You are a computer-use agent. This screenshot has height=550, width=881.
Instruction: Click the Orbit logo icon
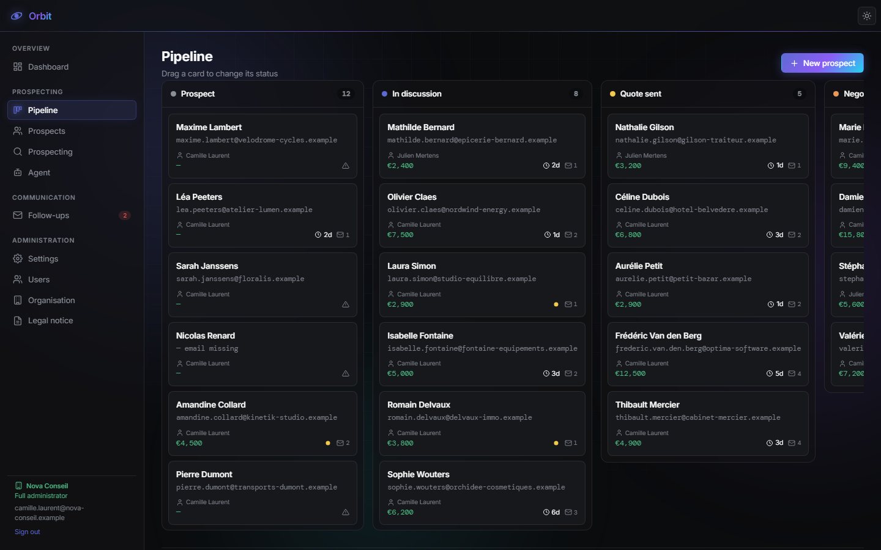pyautogui.click(x=17, y=16)
